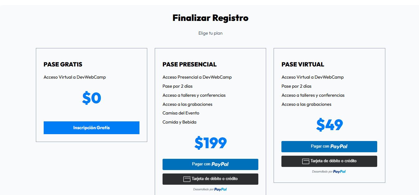The image size is (419, 195).
Task: Select the PASE VIRTUAL heading
Action: click(x=303, y=65)
